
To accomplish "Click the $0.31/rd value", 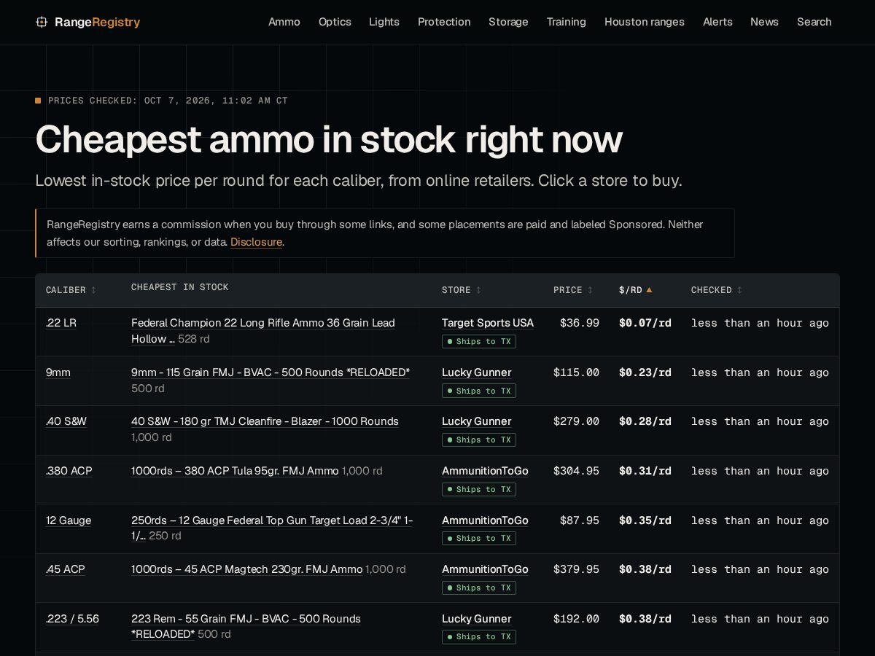I will [x=645, y=471].
